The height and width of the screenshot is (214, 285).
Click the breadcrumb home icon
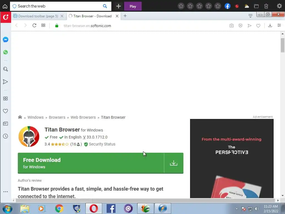(20, 117)
